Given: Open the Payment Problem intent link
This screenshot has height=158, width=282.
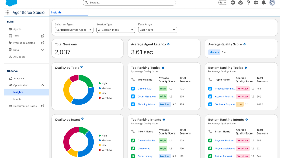Looking at the screenshot, I should [x=224, y=141].
